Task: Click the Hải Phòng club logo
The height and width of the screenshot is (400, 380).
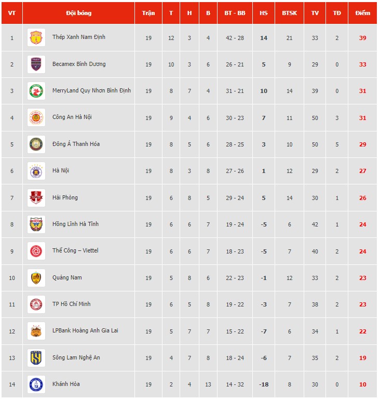Action: coord(36,198)
